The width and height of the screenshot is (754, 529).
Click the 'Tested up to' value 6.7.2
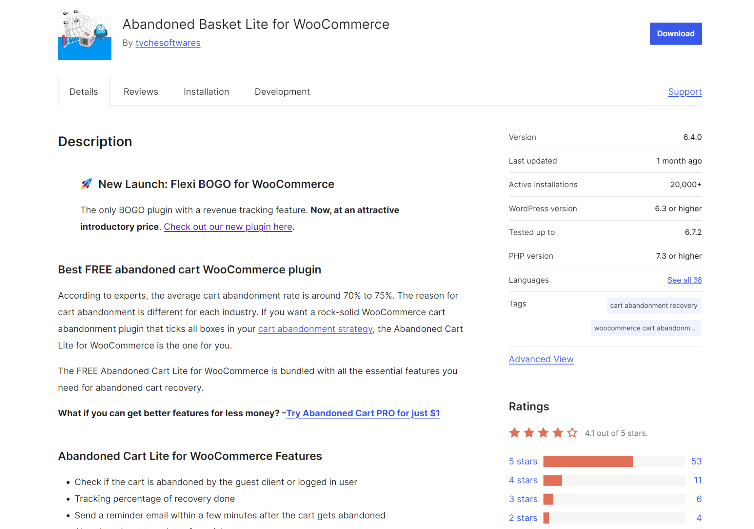coord(693,232)
